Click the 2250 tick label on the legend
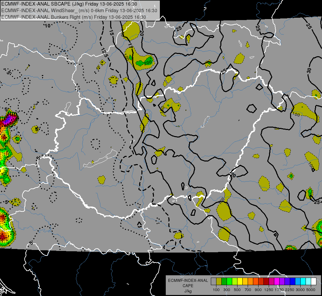 [290, 290]
